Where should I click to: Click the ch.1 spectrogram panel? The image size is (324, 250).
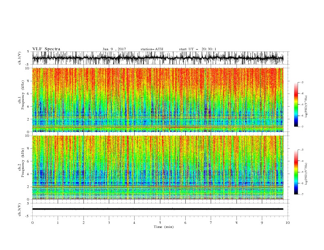click(x=157, y=100)
